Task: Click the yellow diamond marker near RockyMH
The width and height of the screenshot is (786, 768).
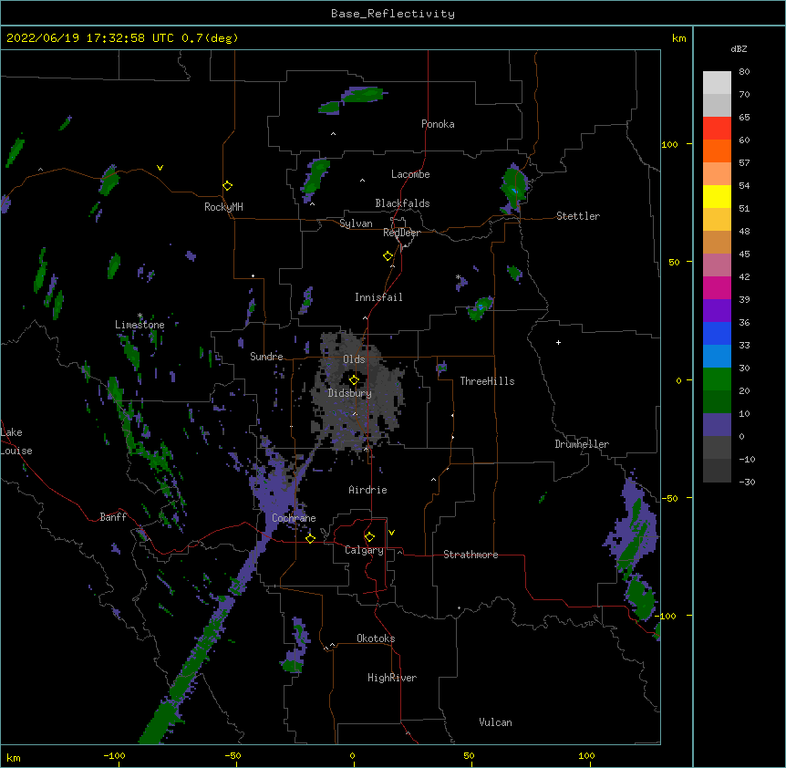Action: [x=228, y=186]
